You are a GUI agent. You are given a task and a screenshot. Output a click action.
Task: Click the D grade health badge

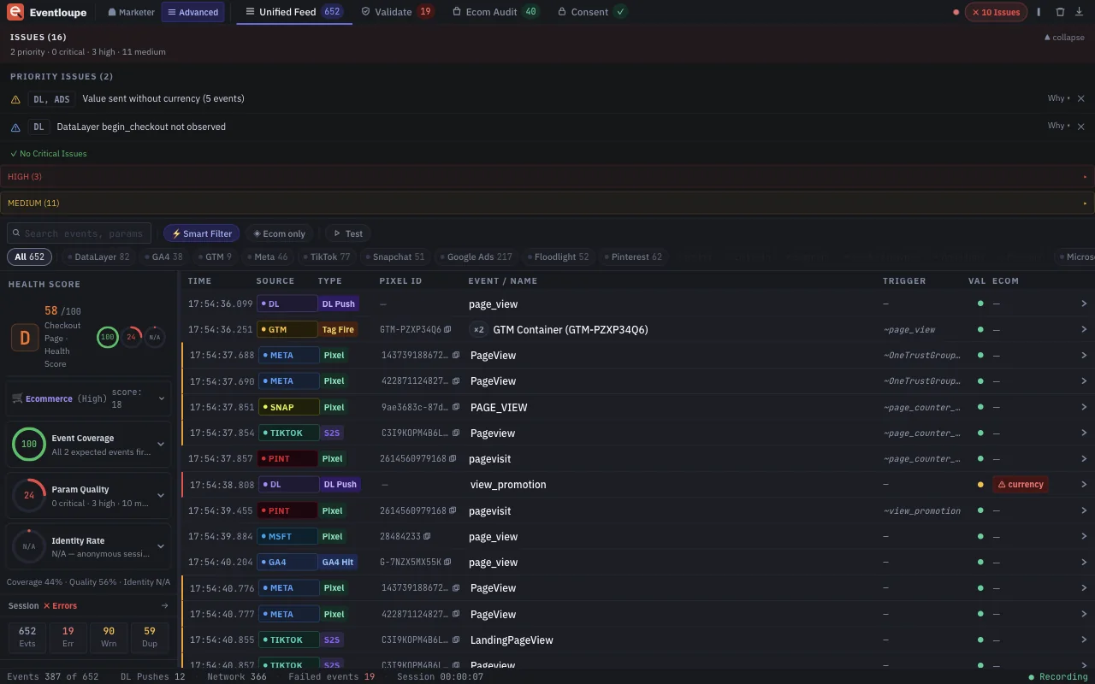tap(24, 338)
